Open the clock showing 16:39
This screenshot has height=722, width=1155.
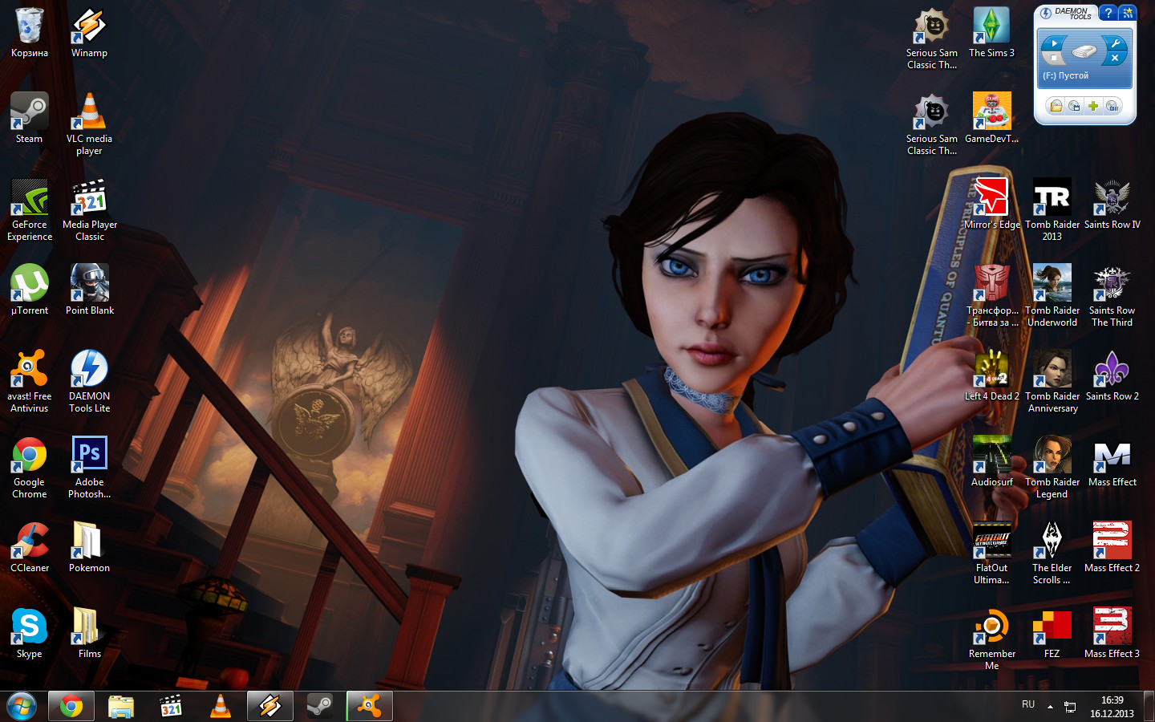(1112, 707)
